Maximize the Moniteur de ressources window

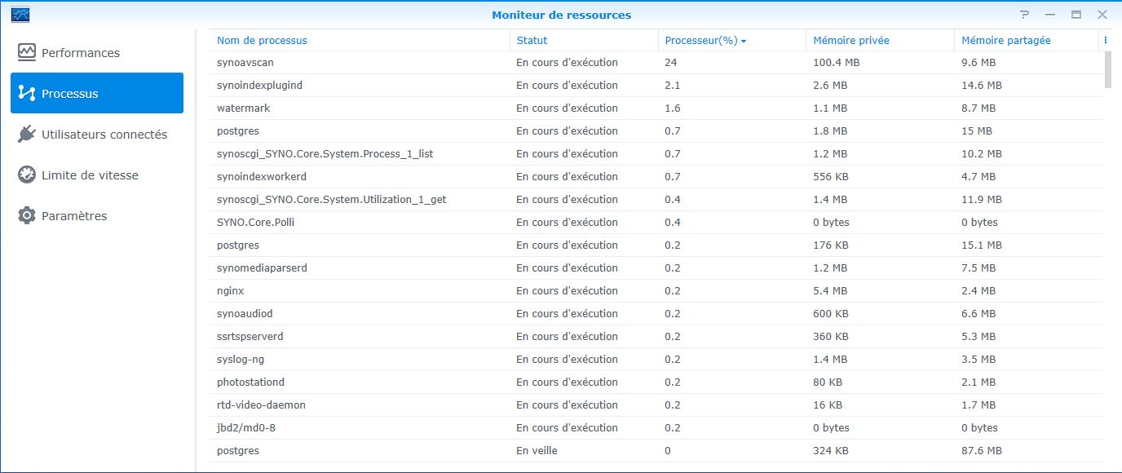point(1076,15)
